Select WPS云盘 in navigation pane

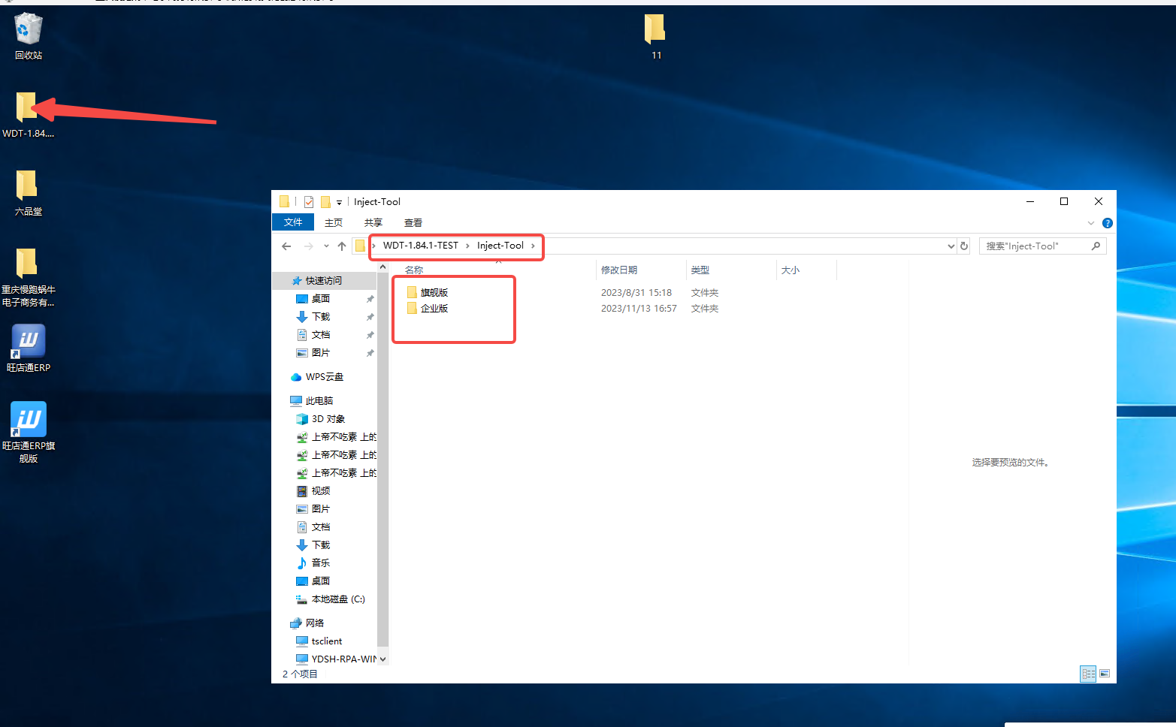click(x=317, y=376)
